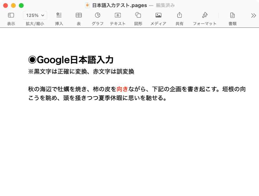Open the 図形 shapes icon
259x196 pixels.
[x=138, y=15]
